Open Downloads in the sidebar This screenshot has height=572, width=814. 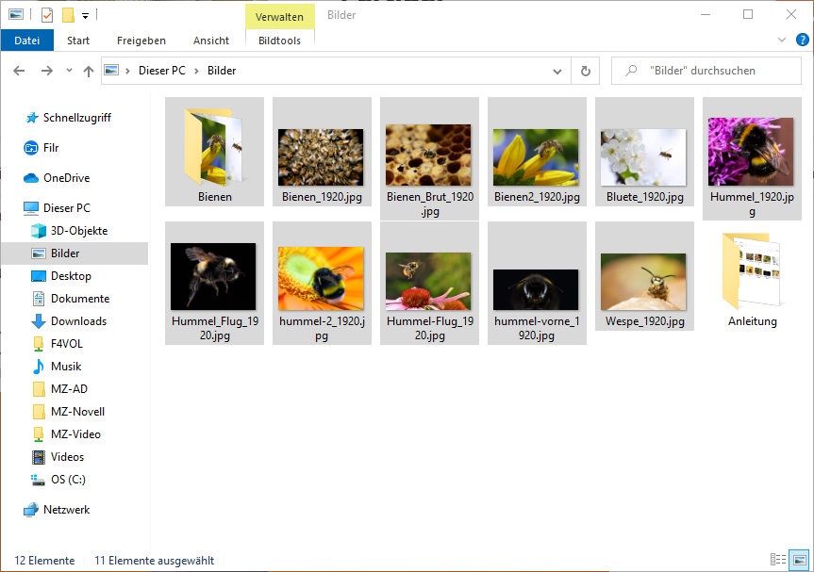click(x=69, y=321)
